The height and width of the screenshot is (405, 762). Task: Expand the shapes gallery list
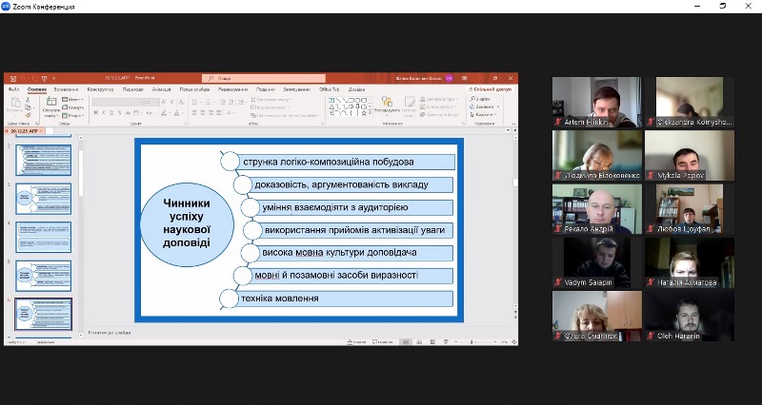(371, 115)
